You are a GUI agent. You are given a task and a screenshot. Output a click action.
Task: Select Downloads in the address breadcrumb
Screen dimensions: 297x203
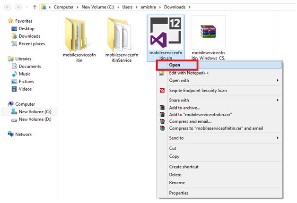175,7
